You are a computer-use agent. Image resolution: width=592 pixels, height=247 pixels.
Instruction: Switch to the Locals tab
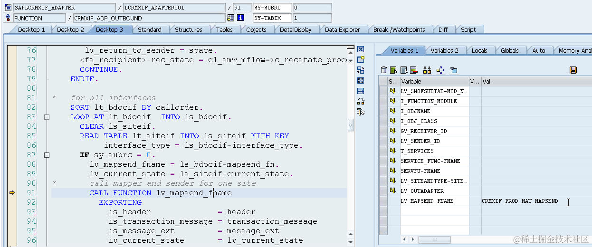pyautogui.click(x=479, y=50)
